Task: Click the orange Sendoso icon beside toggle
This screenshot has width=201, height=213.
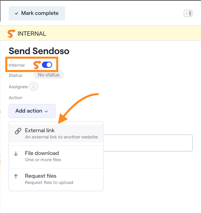Action: point(37,65)
